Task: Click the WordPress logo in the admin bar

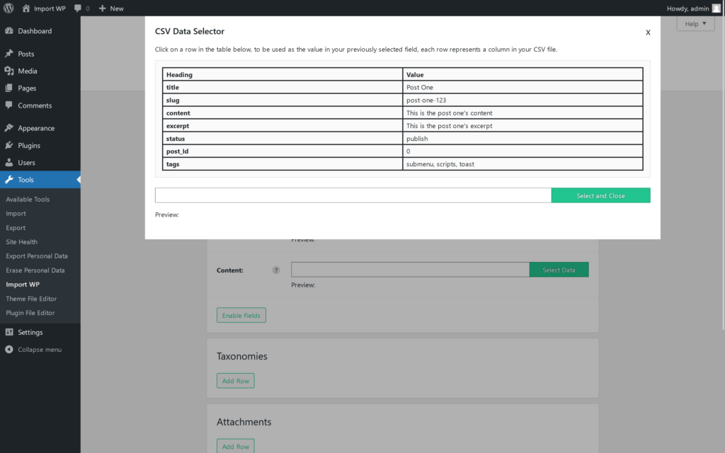Action: click(8, 8)
